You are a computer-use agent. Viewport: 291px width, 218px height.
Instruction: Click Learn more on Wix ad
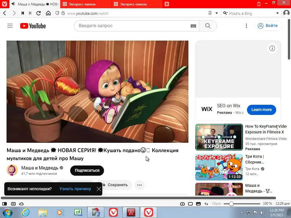coord(261,110)
